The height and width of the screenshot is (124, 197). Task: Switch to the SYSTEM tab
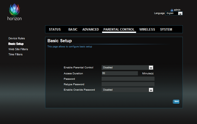[x=166, y=29]
